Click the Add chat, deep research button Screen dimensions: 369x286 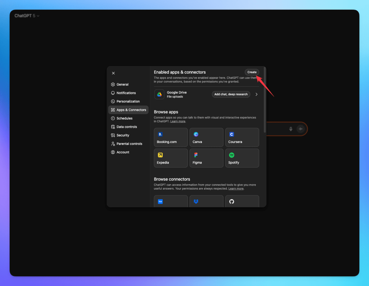pyautogui.click(x=231, y=94)
